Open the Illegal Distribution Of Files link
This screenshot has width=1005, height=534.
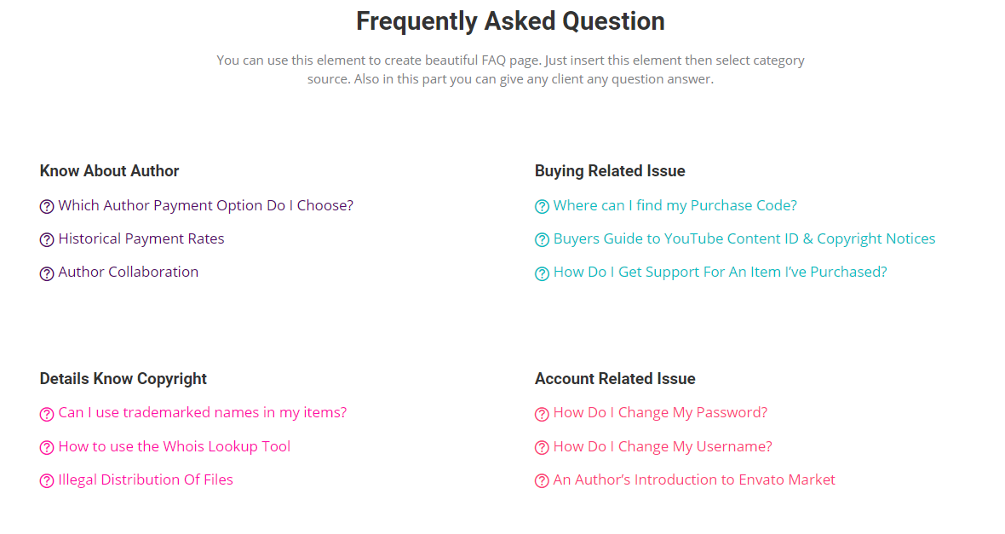tap(146, 479)
